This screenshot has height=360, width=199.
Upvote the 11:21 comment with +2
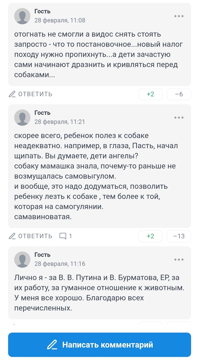point(150,236)
